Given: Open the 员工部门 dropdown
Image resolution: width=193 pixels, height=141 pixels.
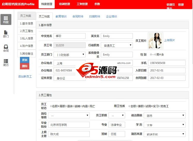Looking at the screenshot, I should tap(69, 55).
